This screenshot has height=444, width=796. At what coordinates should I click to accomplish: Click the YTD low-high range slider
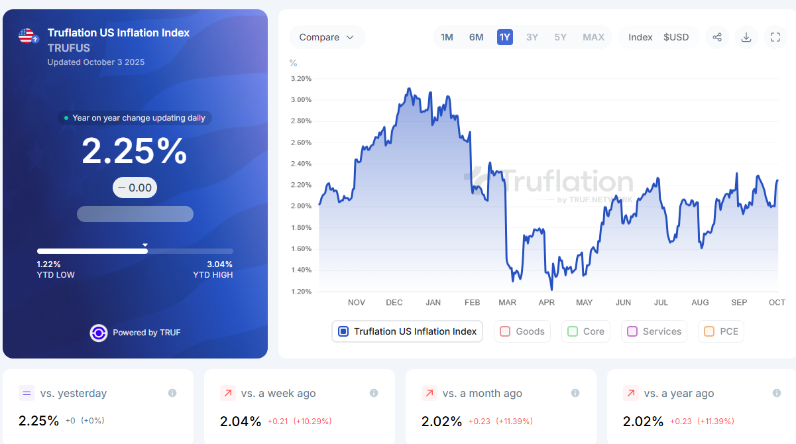[x=135, y=251]
